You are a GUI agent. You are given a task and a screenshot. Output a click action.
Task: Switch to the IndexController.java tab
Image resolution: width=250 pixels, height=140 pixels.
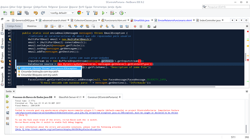(210, 20)
